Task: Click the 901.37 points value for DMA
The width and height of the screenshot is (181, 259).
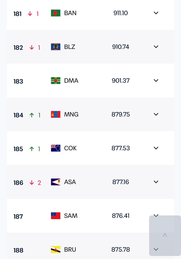Action: point(121,81)
